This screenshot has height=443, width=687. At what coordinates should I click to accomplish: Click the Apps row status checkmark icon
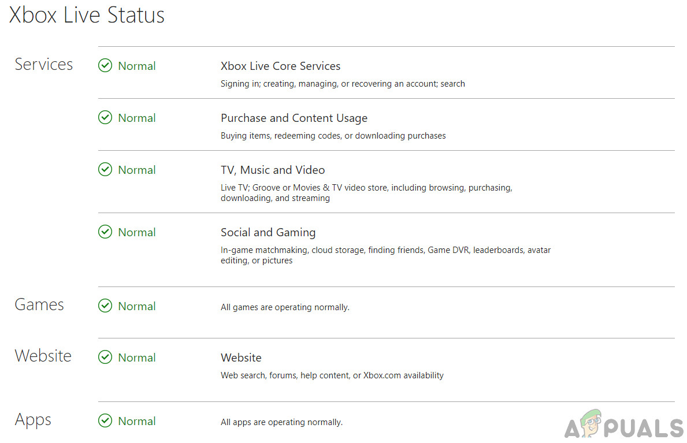pyautogui.click(x=105, y=421)
